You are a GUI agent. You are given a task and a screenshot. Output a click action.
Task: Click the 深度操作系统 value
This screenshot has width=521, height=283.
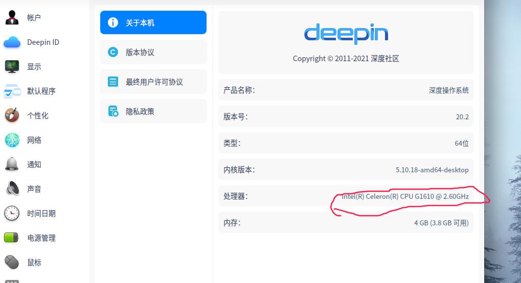point(449,90)
